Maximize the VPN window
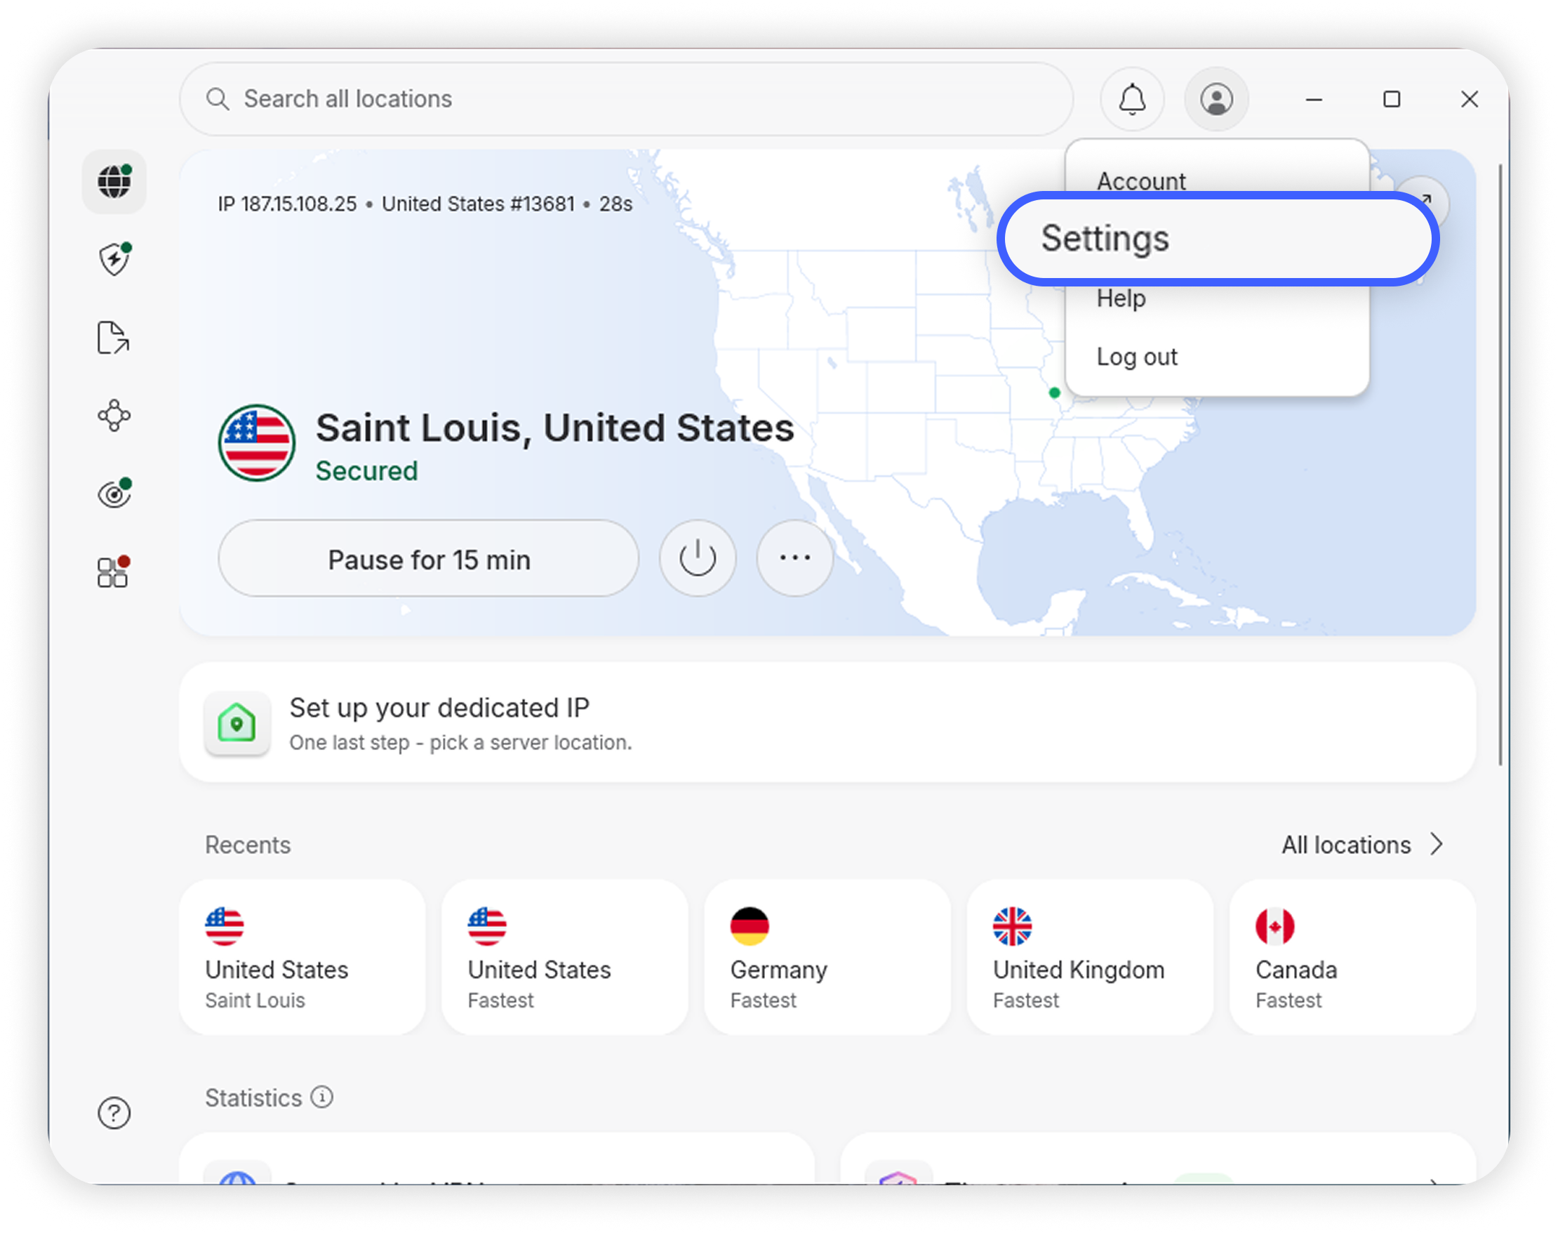1558x1233 pixels. [x=1391, y=99]
